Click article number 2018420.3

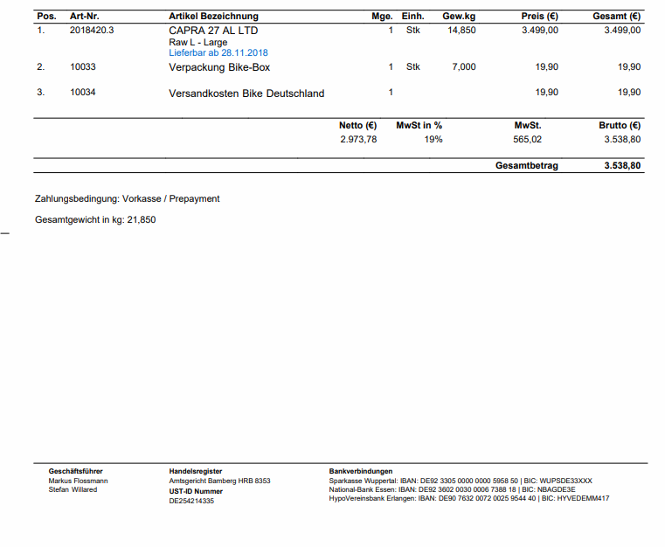[x=92, y=30]
